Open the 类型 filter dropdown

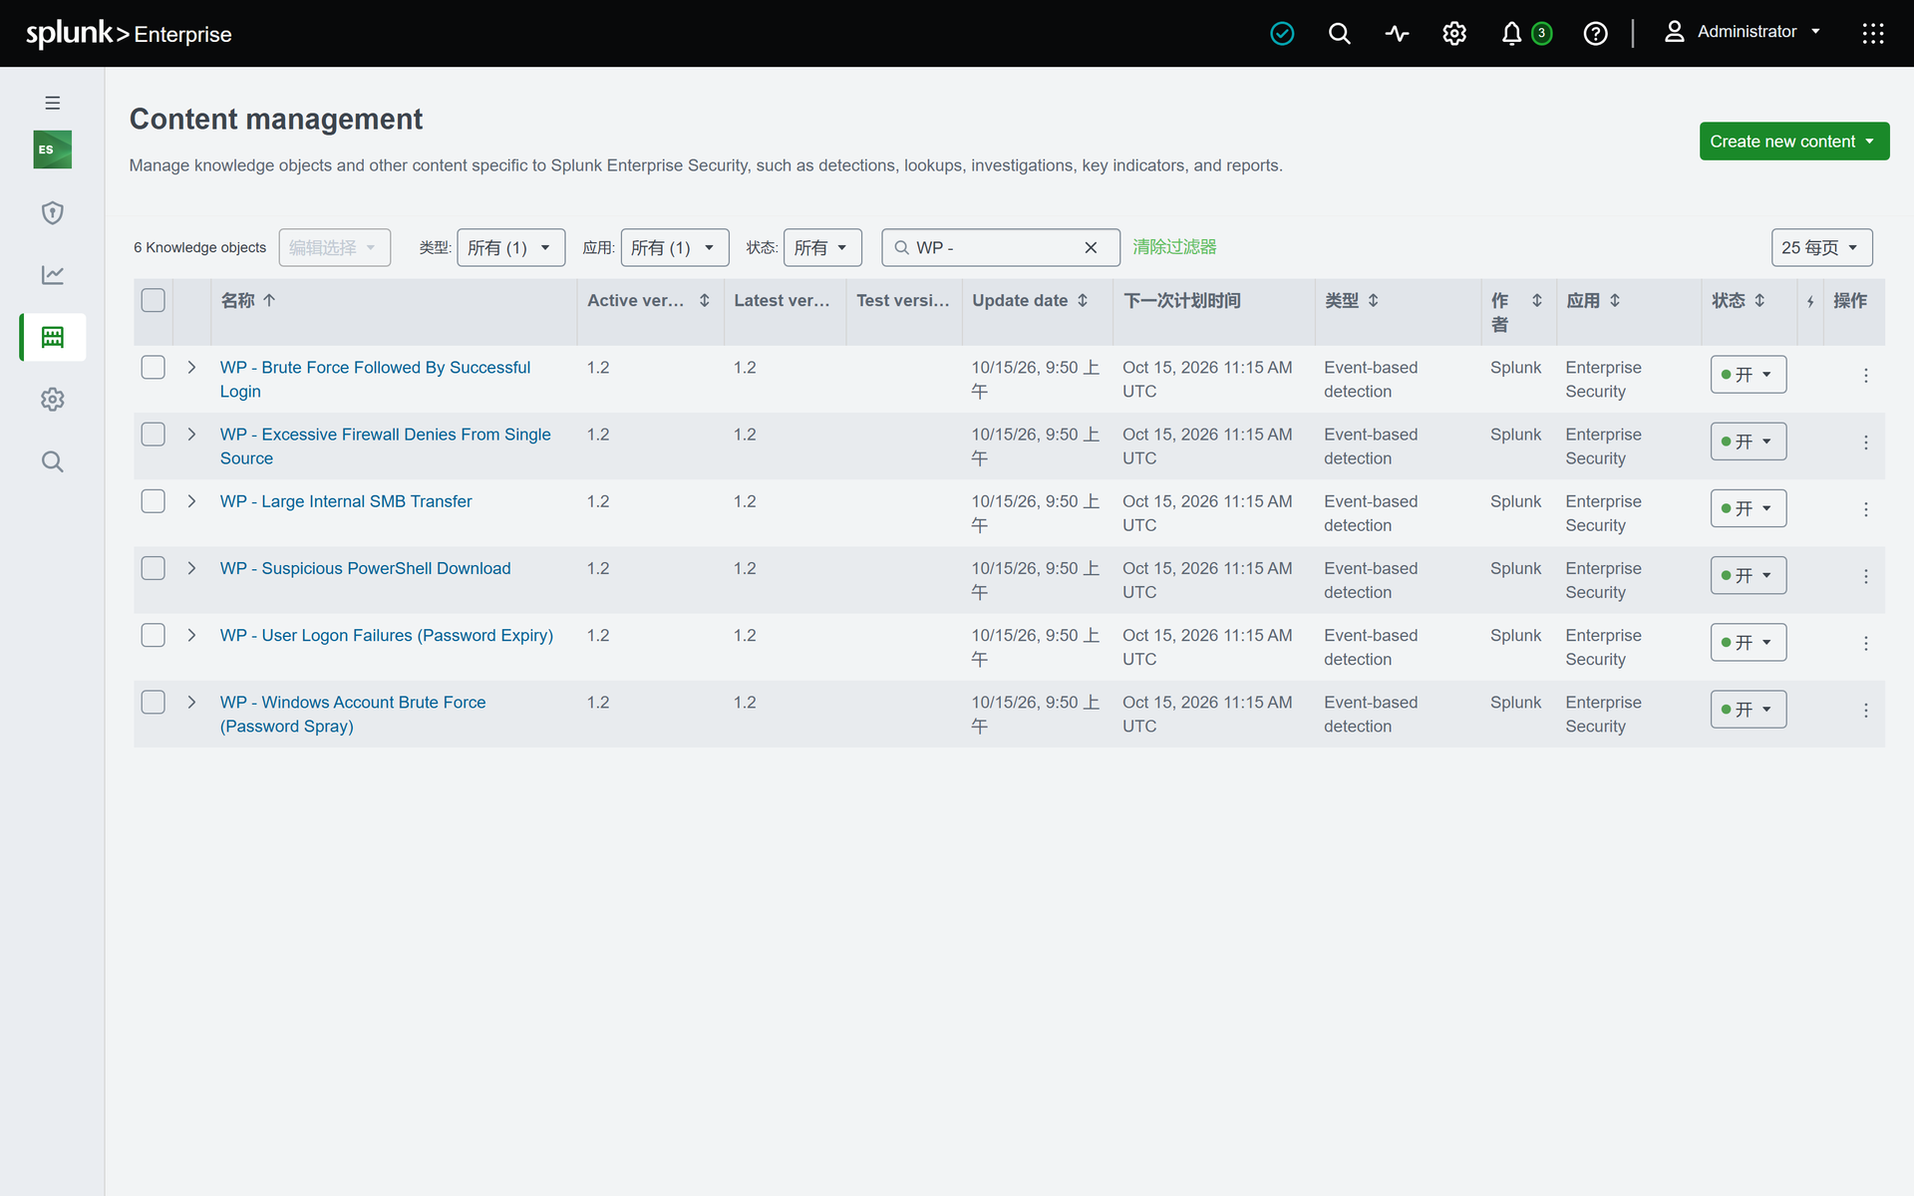coord(510,248)
